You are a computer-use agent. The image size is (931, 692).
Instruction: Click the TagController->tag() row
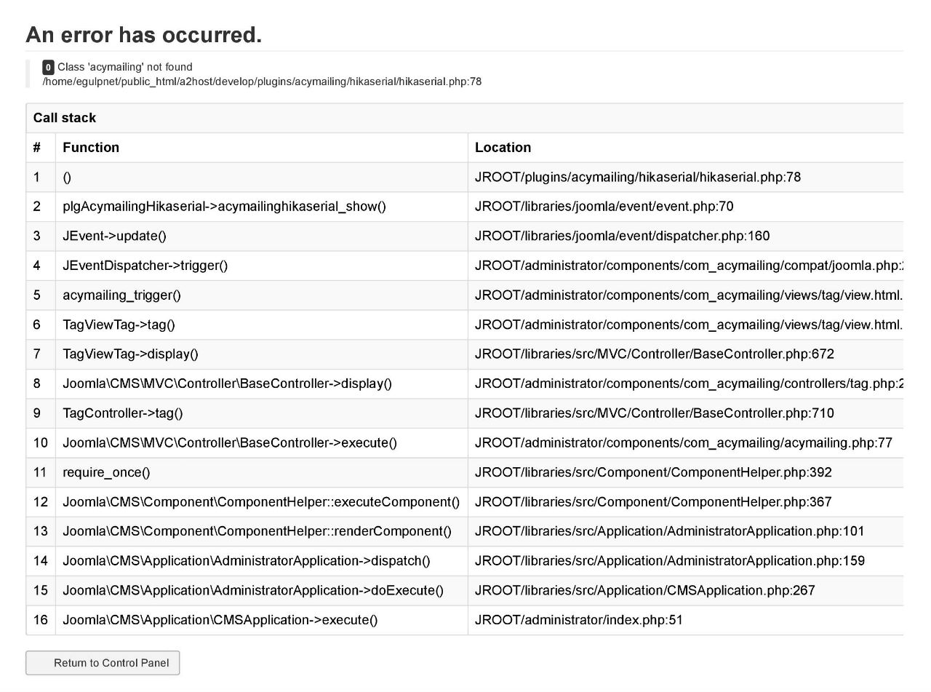(x=465, y=413)
